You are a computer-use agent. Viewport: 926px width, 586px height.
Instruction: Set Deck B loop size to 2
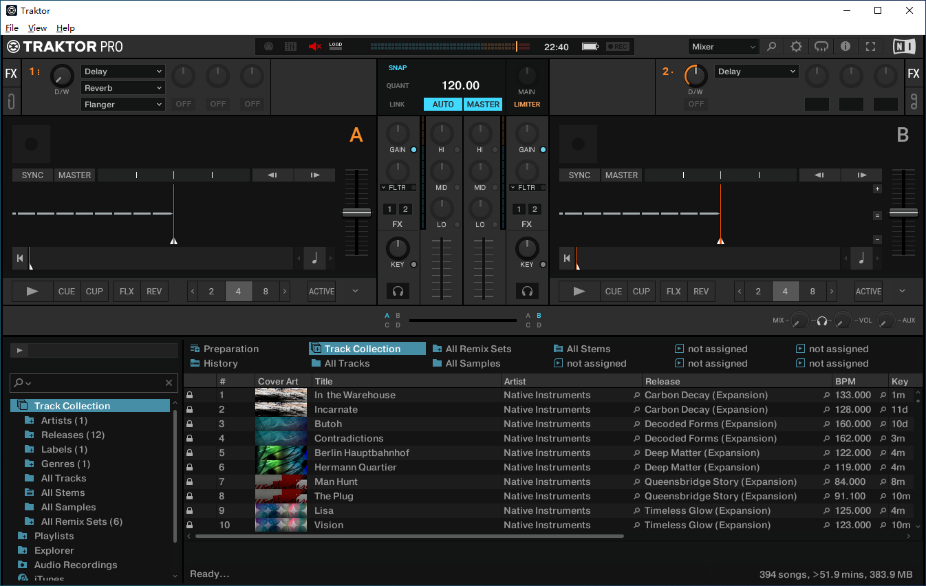coord(758,292)
